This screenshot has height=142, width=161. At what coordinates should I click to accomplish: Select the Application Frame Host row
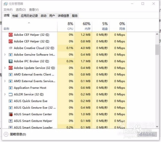tap(64, 88)
